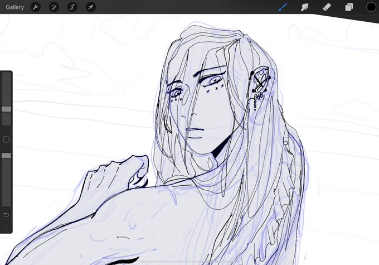Image resolution: width=379 pixels, height=265 pixels.
Task: Return to the Gallery
Action: (14, 7)
